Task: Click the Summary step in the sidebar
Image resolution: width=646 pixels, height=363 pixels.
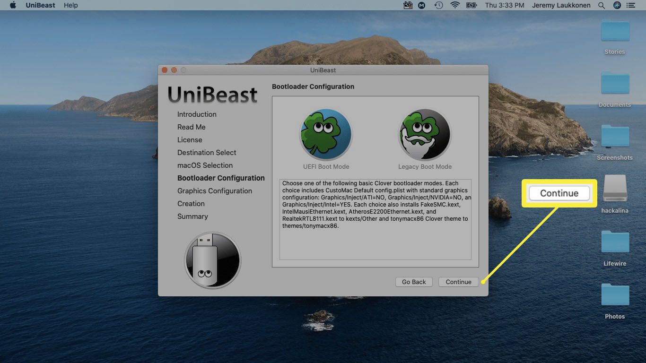Action: click(x=192, y=216)
